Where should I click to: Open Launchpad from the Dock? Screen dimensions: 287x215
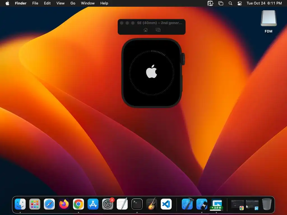pos(34,204)
